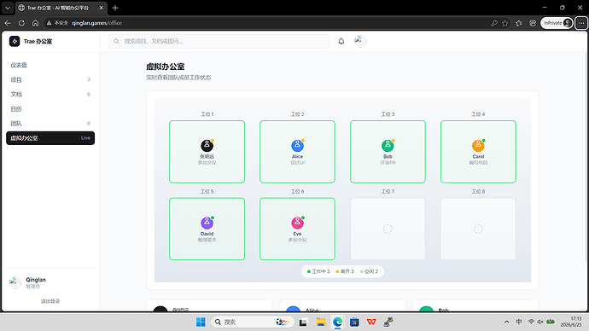Image resolution: width=589 pixels, height=331 pixels.
Task: Open 仪表盘 in the sidebar
Action: [x=50, y=66]
